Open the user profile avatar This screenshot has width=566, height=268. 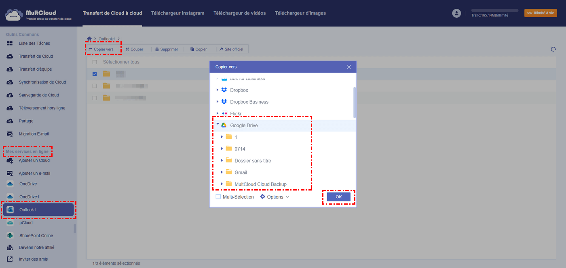[456, 13]
